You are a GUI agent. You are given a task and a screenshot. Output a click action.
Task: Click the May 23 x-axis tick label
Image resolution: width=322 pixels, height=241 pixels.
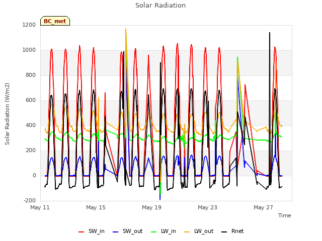207,207
